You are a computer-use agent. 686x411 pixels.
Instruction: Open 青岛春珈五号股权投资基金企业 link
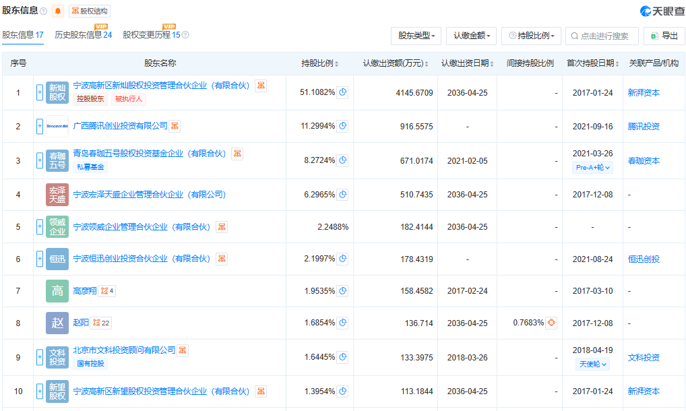(149, 154)
